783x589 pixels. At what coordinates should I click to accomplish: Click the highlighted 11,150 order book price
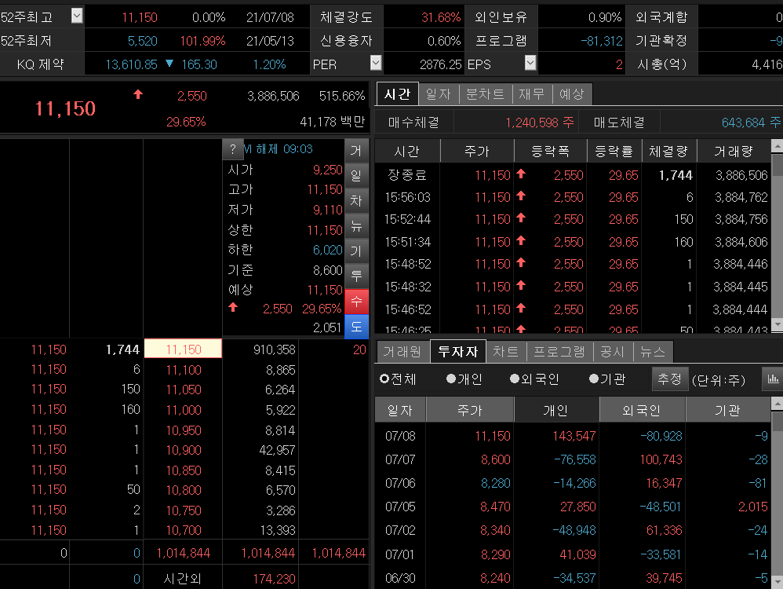click(183, 349)
